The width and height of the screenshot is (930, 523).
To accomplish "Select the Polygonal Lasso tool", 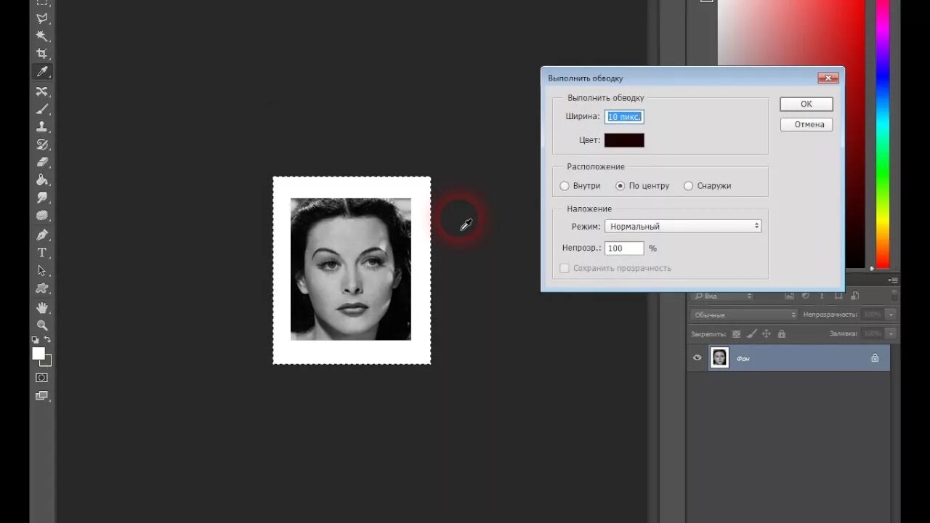I will pyautogui.click(x=42, y=18).
